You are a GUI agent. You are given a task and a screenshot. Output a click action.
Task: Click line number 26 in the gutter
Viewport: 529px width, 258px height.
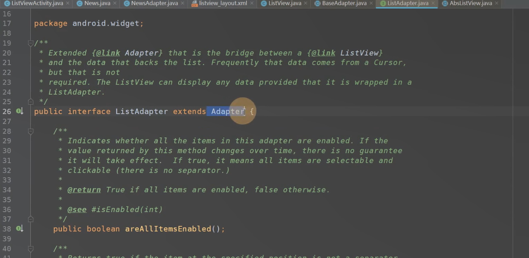coord(7,111)
